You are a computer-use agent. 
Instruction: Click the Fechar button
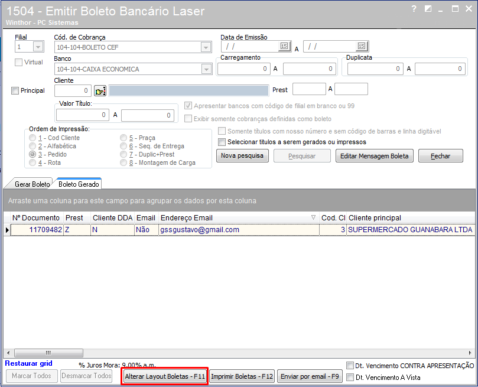click(x=441, y=156)
